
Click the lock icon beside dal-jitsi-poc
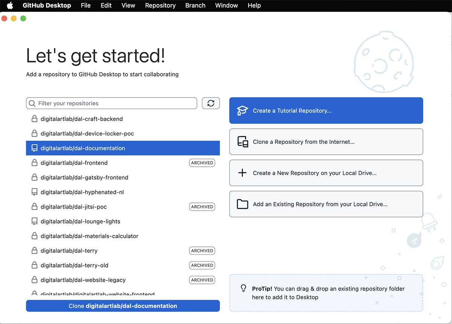[34, 207]
